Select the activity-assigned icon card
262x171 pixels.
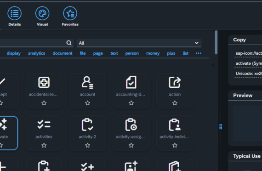point(131,133)
